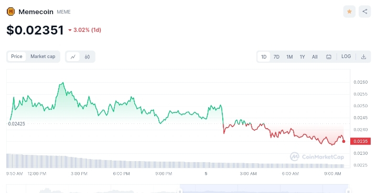Click the MEME ticker symbol label
Image resolution: width=377 pixels, height=193 pixels.
64,12
